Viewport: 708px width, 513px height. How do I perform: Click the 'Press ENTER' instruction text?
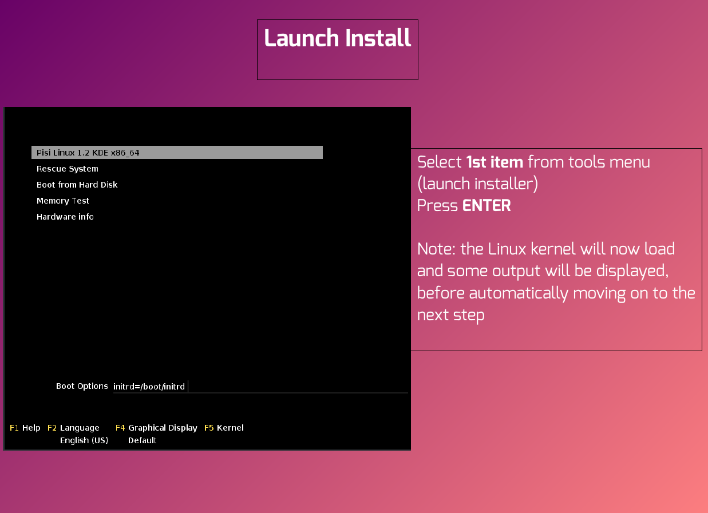click(x=464, y=206)
